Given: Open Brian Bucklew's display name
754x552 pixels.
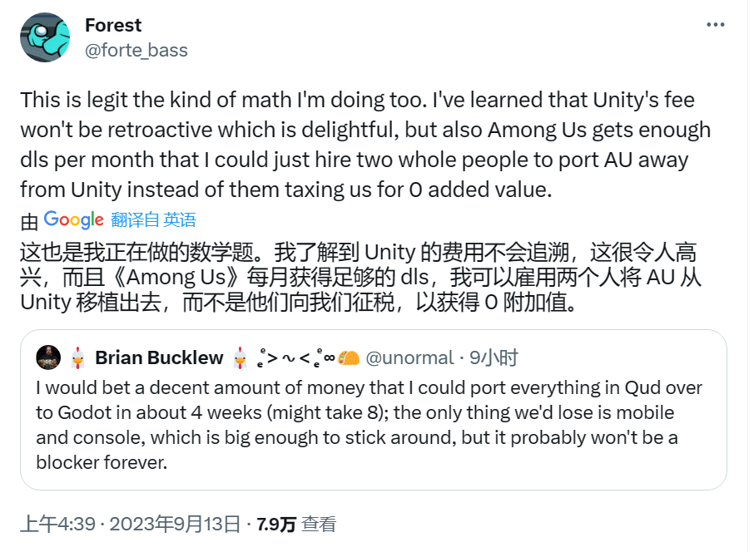Looking at the screenshot, I should point(159,358).
